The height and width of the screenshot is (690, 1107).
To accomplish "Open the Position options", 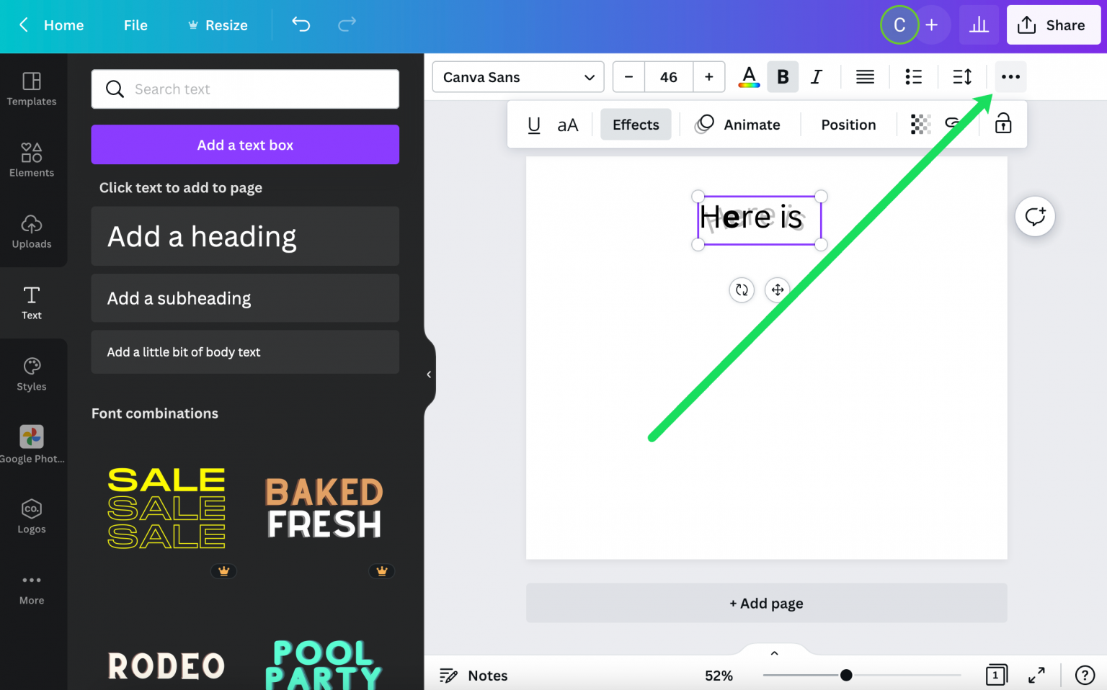I will [x=848, y=124].
